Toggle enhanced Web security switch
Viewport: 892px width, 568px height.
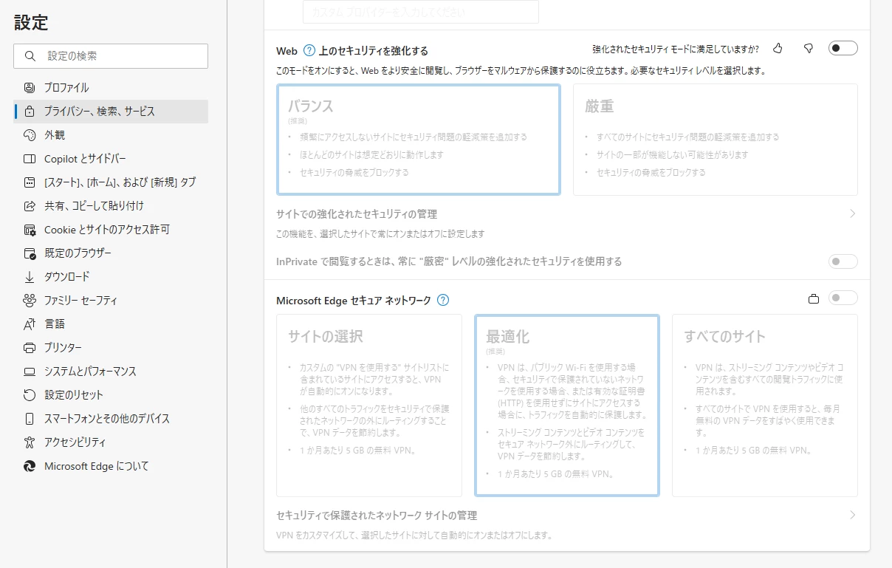[x=843, y=49]
